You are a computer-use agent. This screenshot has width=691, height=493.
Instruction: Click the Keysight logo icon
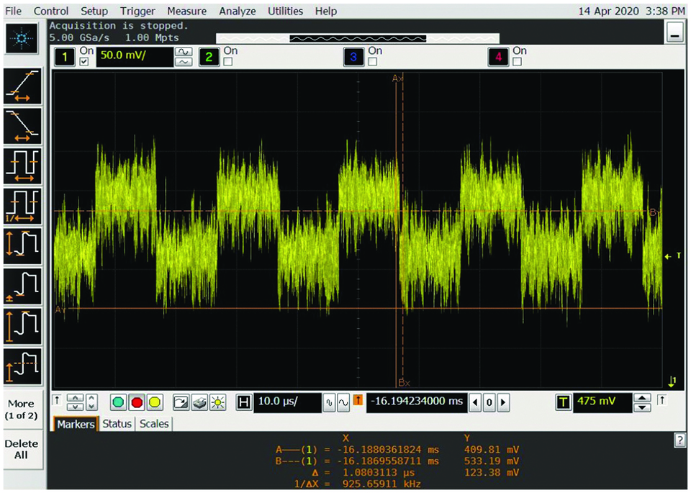point(22,38)
